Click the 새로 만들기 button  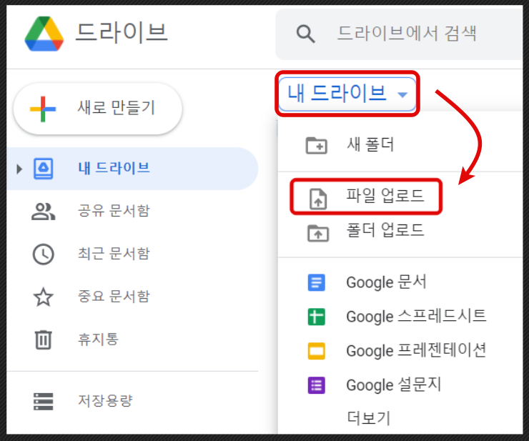point(98,109)
